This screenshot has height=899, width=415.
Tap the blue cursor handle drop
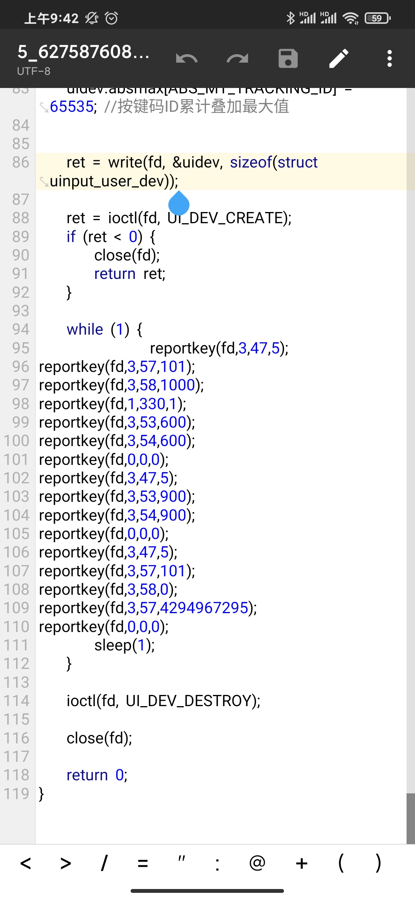[179, 204]
